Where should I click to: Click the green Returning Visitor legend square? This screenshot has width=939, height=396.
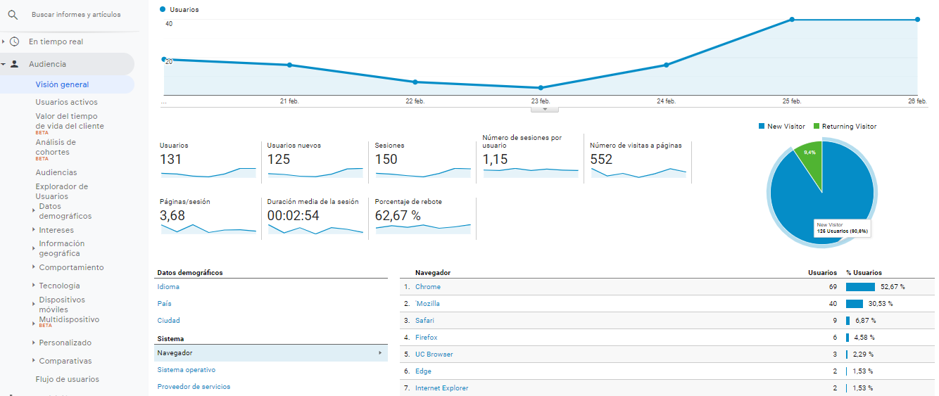(x=817, y=127)
